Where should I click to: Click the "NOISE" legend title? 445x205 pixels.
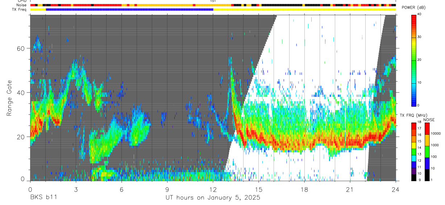[429, 120]
